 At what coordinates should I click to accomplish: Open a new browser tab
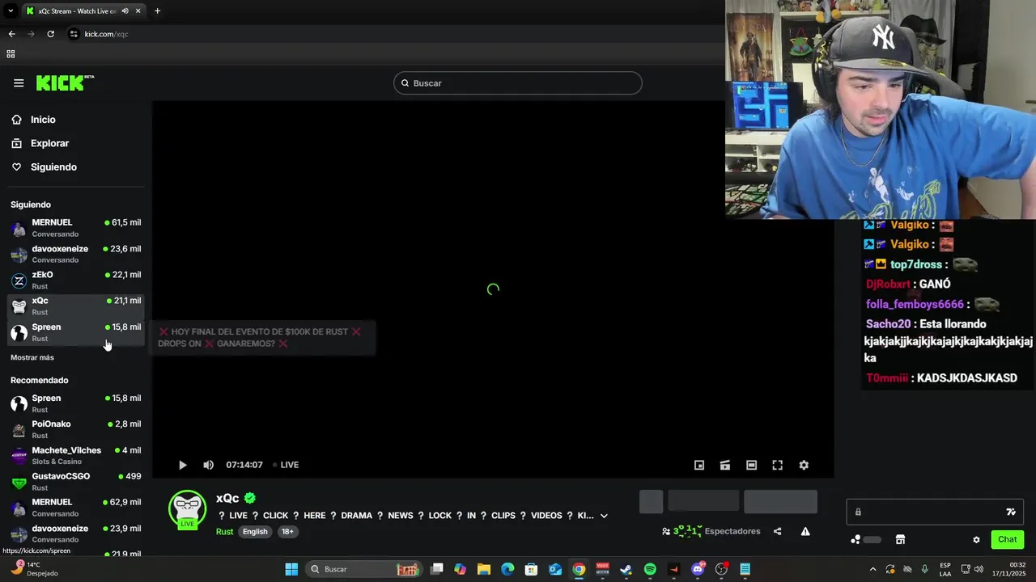[157, 11]
